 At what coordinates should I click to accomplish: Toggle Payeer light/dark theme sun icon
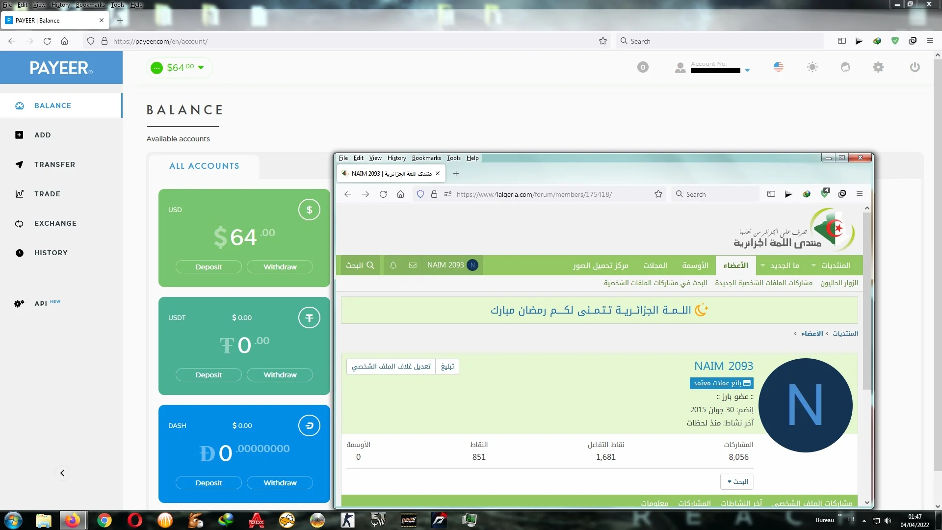pos(812,67)
